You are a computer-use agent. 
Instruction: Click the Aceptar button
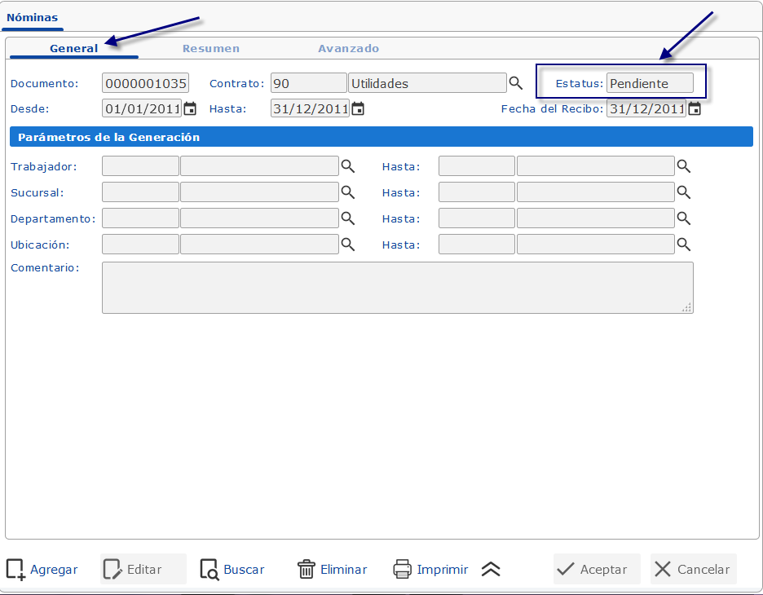click(597, 569)
